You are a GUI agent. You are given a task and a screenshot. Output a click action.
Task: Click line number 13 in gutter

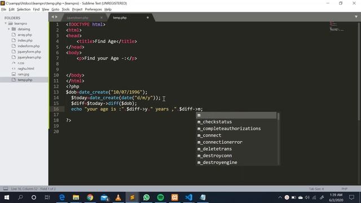click(56, 92)
